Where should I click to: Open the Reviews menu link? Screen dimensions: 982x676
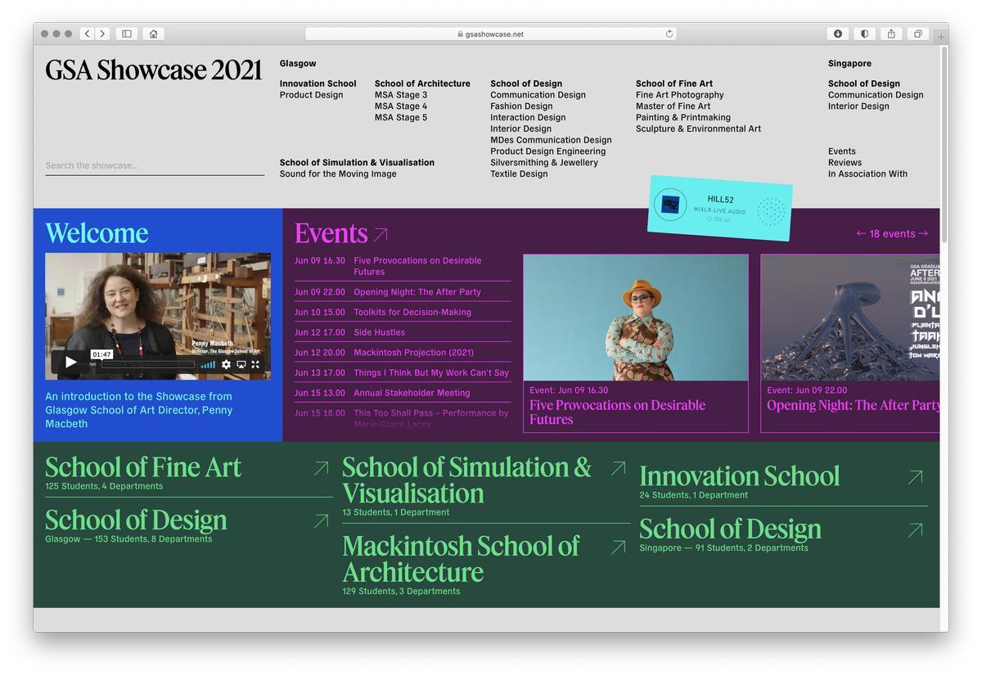coord(845,163)
